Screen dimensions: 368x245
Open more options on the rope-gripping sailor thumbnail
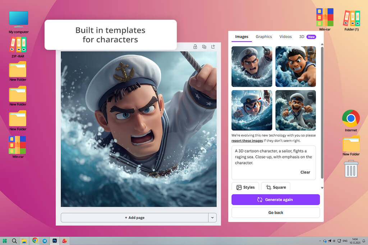pyautogui.click(x=267, y=52)
